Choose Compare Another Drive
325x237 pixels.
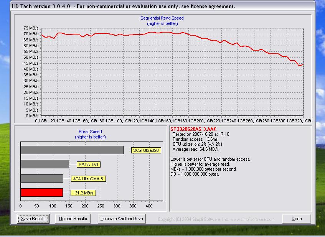coord(122,219)
